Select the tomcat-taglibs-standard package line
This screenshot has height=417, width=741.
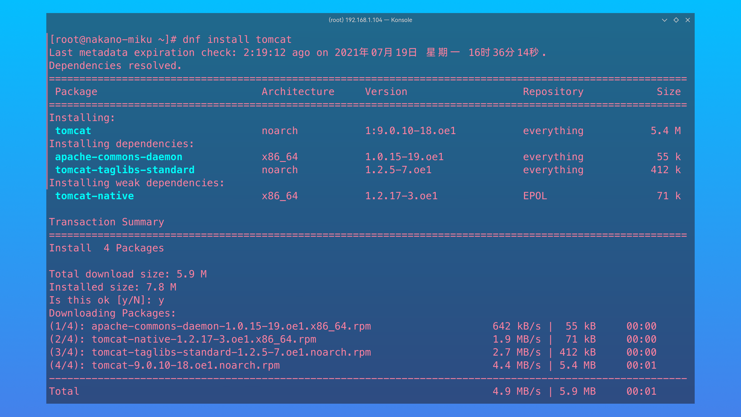125,170
